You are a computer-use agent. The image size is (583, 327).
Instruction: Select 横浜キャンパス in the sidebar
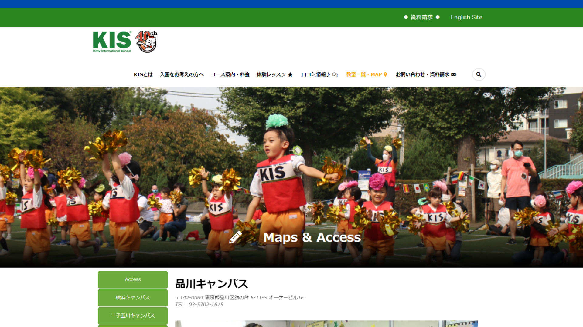[132, 297]
